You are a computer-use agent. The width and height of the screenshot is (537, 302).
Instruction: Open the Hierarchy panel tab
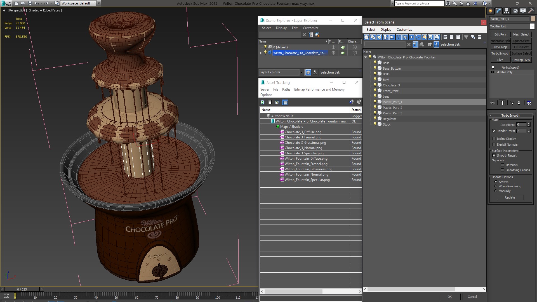pos(507,11)
